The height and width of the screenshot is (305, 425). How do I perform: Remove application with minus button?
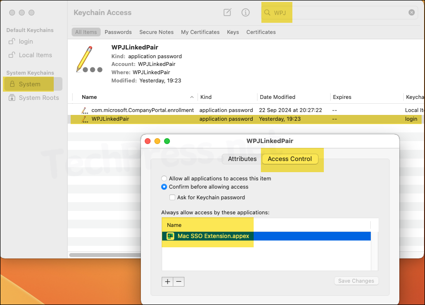coord(179,282)
